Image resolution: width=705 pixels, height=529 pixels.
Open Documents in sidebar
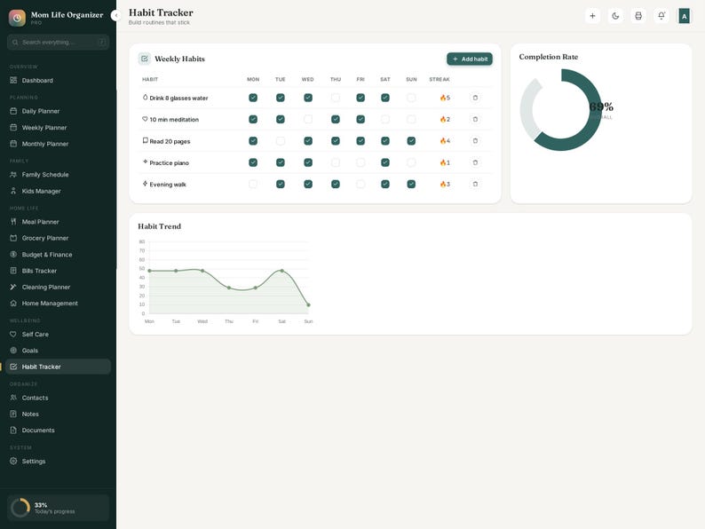coord(58,430)
